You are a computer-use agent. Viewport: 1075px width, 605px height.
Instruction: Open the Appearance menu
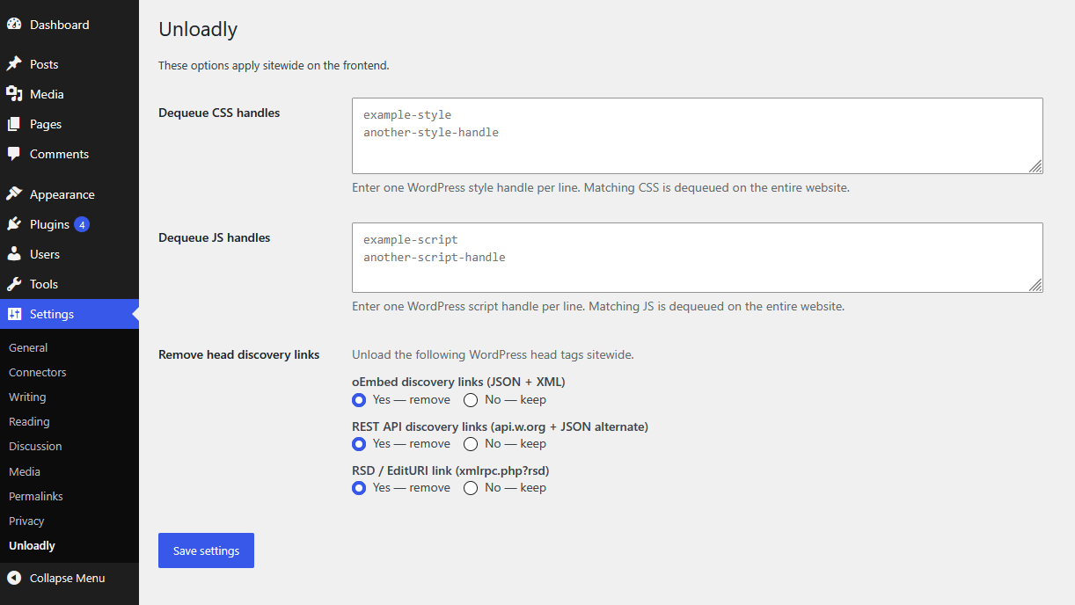pos(69,194)
